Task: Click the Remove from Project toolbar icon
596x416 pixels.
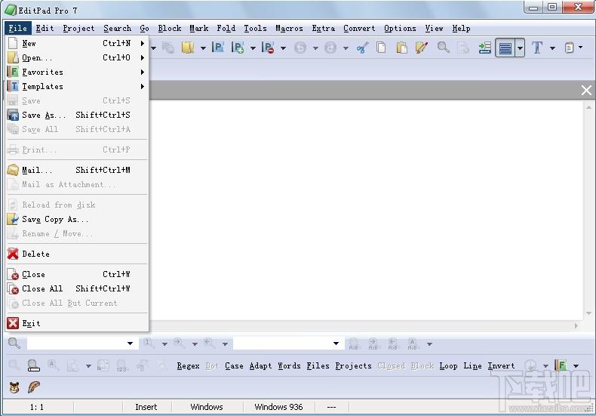Action: (268, 48)
